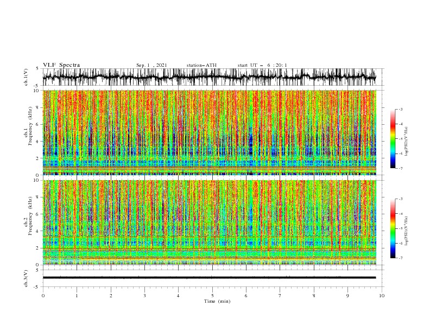The width and height of the screenshot is (430, 332).
Task: Click the ch.2 "Frequency (kHz)" axis label
Action: click(x=30, y=216)
